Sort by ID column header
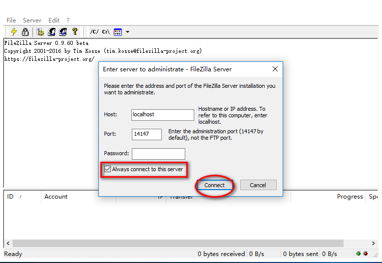Viewport: 382px width, 263px height. point(22,197)
